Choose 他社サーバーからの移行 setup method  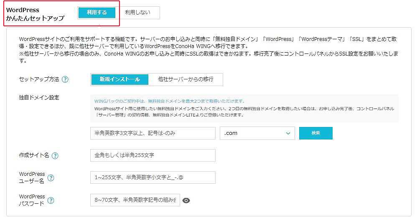point(186,79)
